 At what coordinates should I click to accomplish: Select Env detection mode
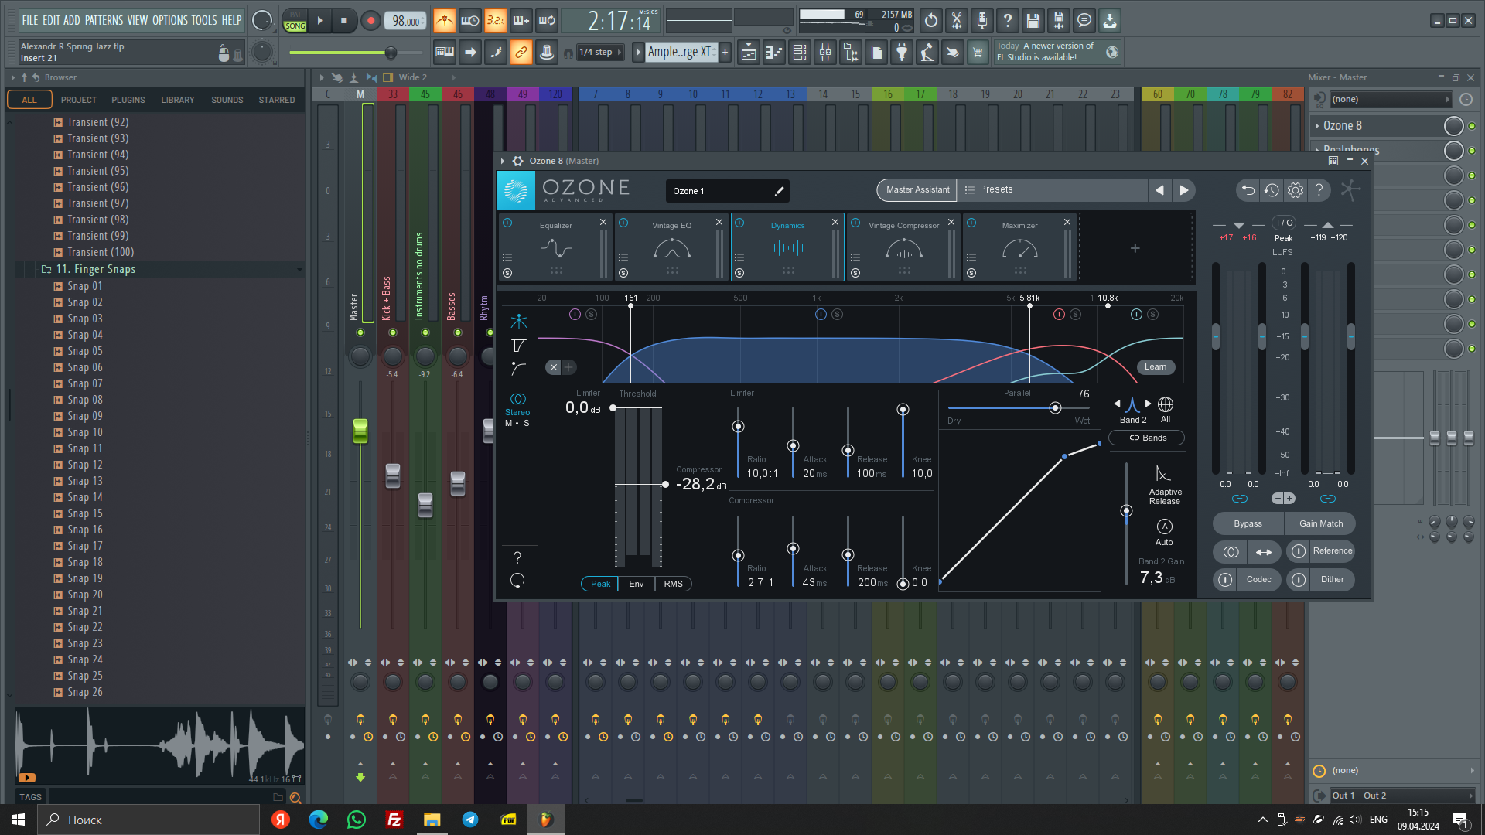click(x=636, y=584)
